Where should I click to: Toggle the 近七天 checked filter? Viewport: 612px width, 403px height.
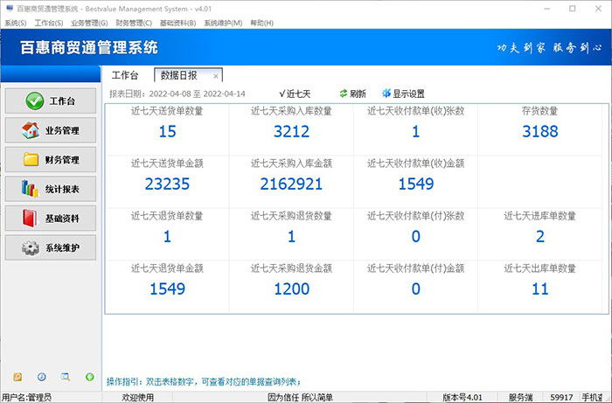click(295, 94)
